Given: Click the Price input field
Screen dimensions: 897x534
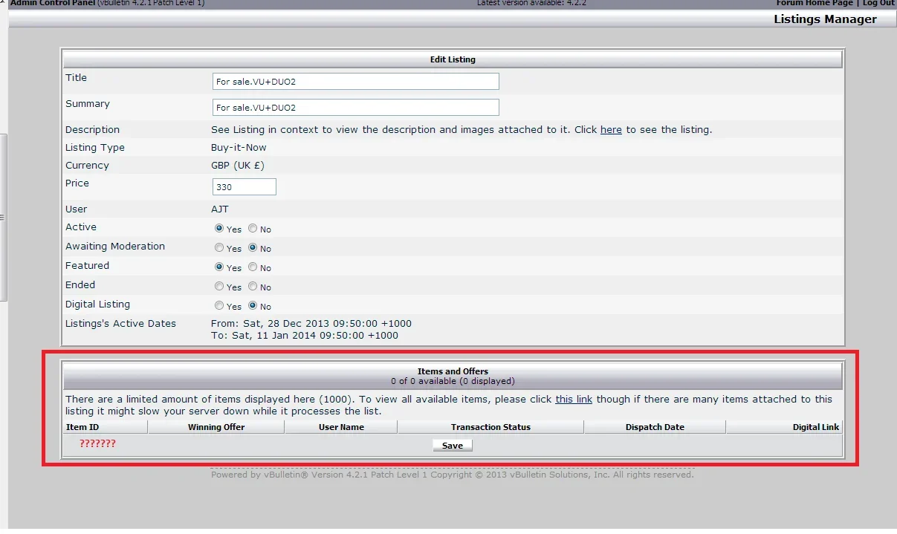Looking at the screenshot, I should coord(245,187).
